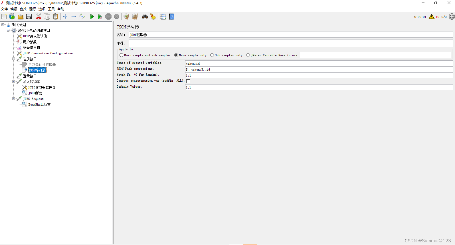Expand all nodes with plus icon

tap(65, 17)
